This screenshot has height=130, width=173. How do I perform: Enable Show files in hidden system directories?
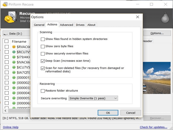(x=43, y=39)
